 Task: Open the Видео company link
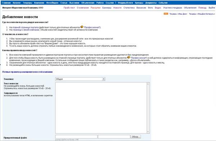coord(158,8)
